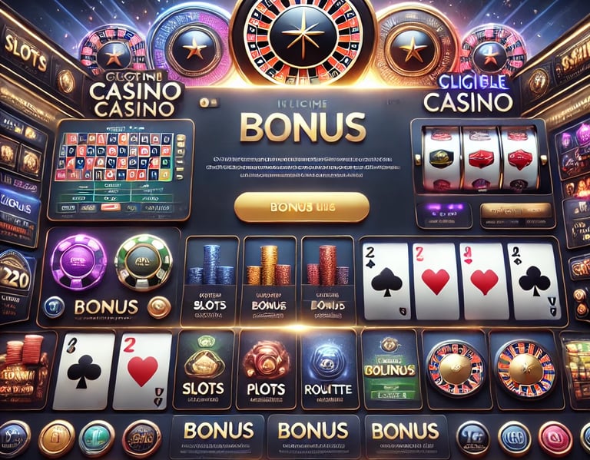The height and width of the screenshot is (460, 590).
Task: Open the SLOTS tile with gold gem
Action: pos(204,369)
